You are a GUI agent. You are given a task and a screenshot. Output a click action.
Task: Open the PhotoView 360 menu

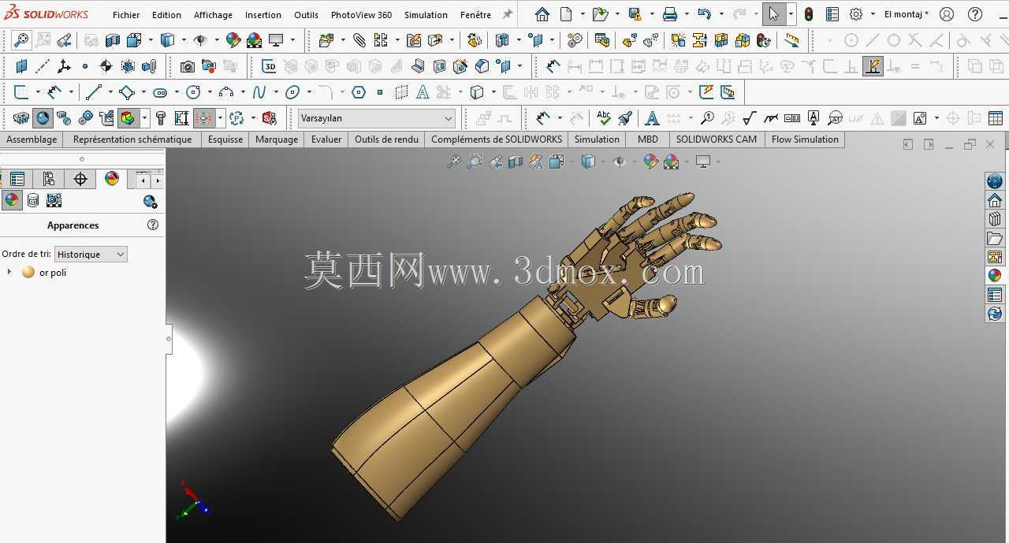click(x=361, y=15)
